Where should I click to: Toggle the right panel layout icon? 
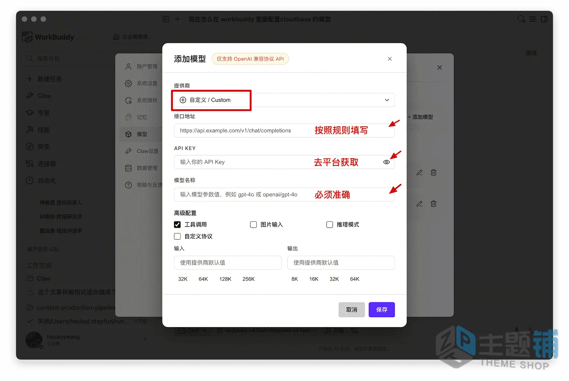544,19
